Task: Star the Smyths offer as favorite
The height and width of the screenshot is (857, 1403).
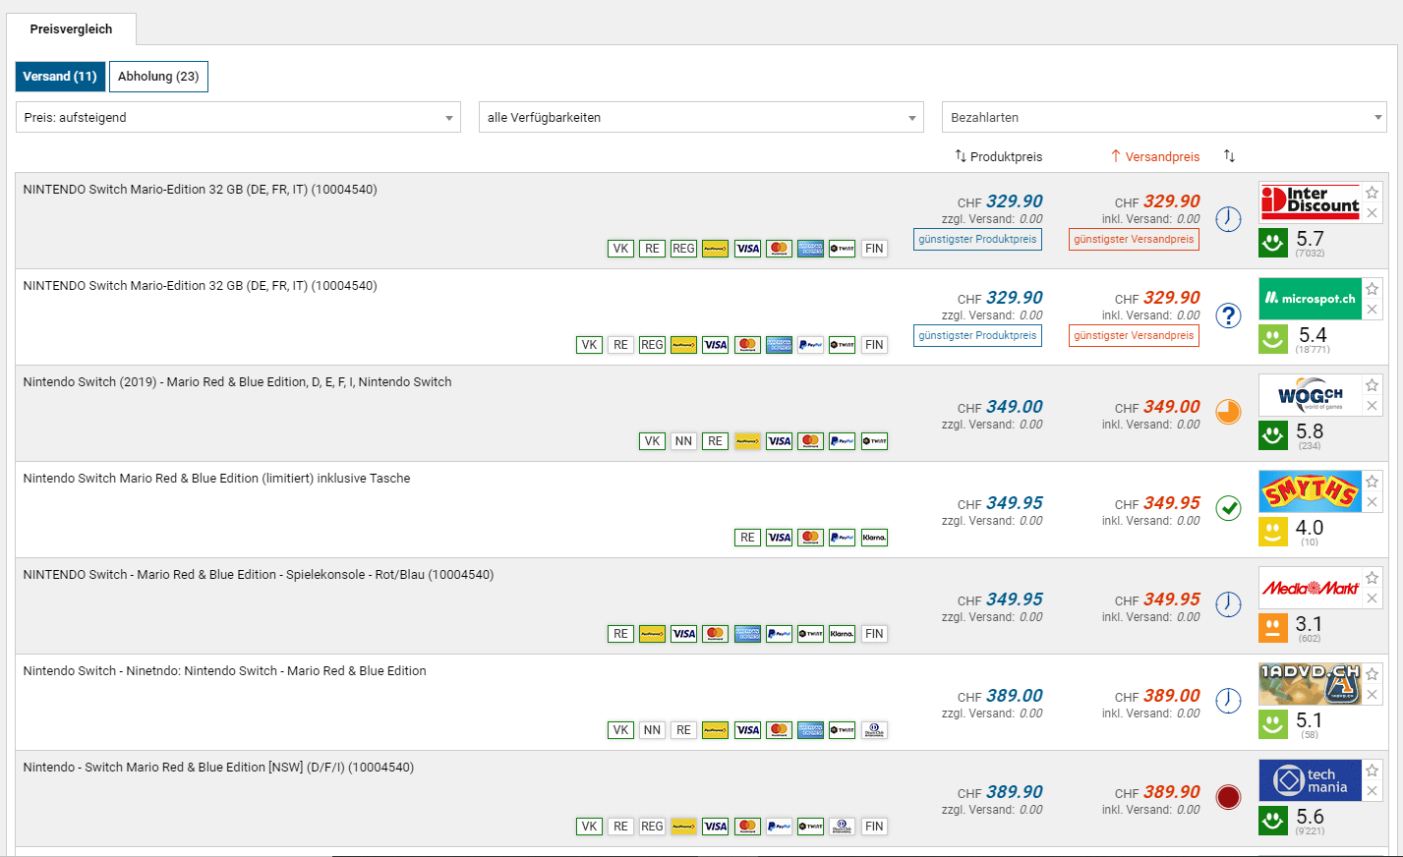Action: 1373,482
